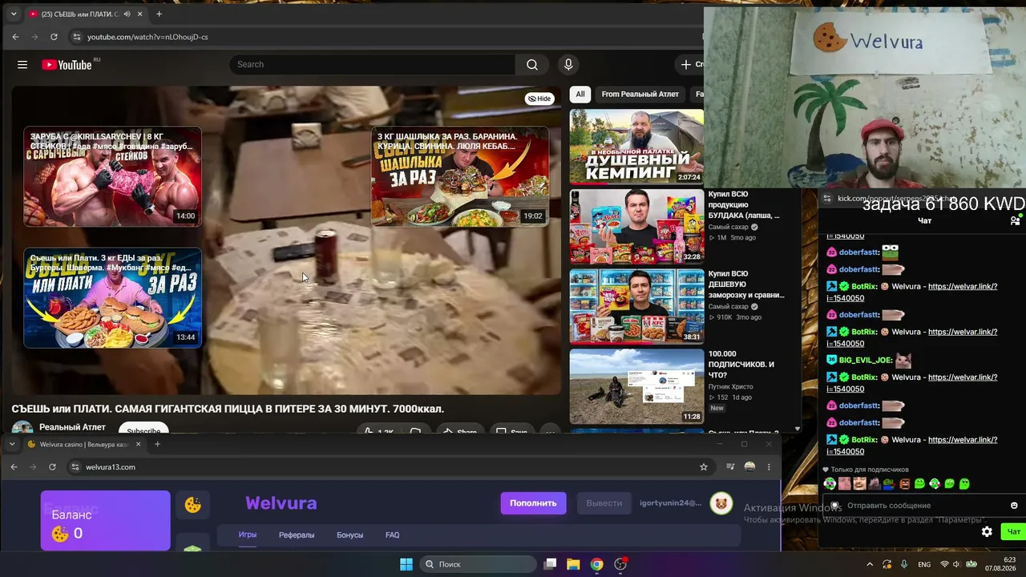
Task: Open Chrome profile avatar in Welvura window
Action: coord(749,467)
